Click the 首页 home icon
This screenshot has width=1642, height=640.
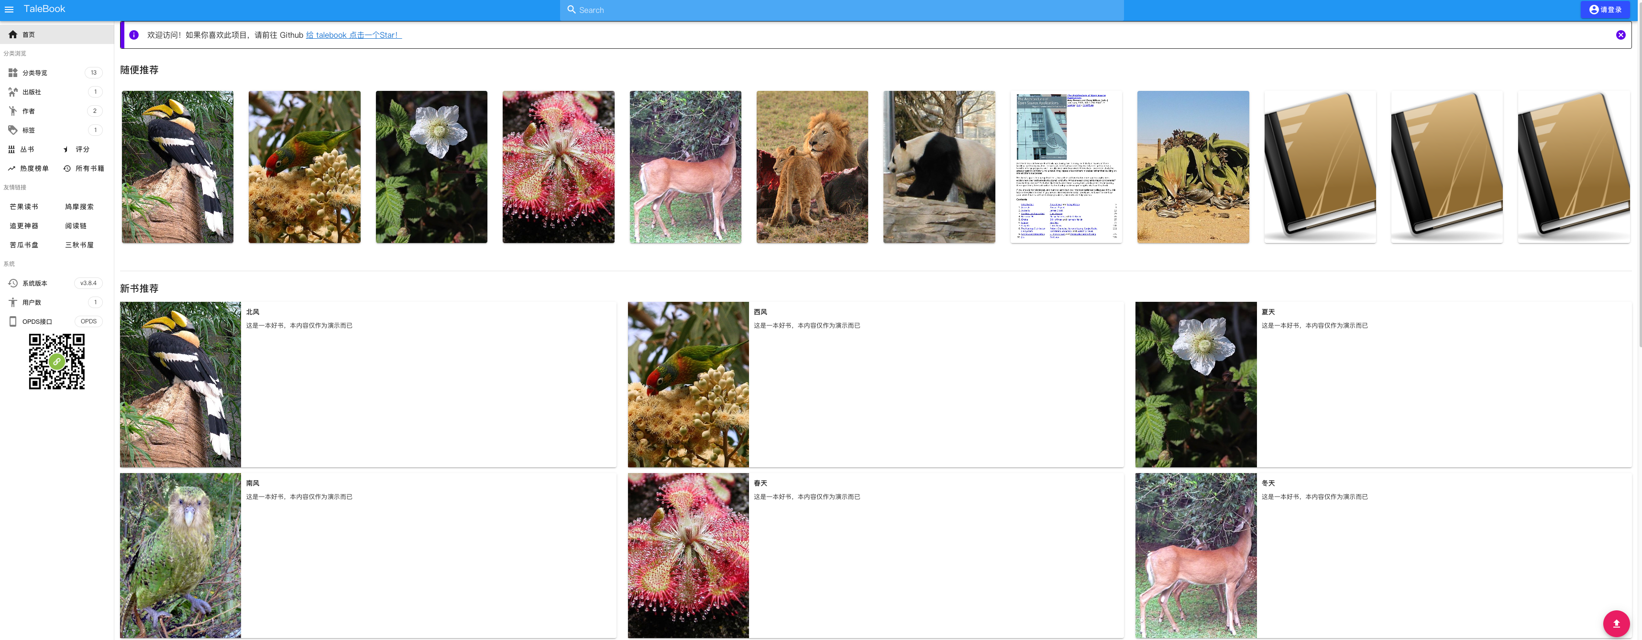coord(13,34)
